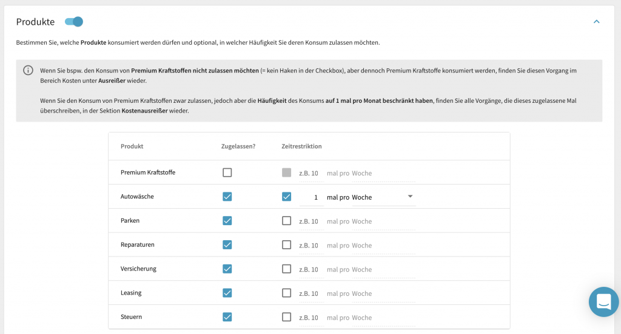Enable Zeitrestriktion checkbox for Steuern
This screenshot has height=334, width=621.
286,317
